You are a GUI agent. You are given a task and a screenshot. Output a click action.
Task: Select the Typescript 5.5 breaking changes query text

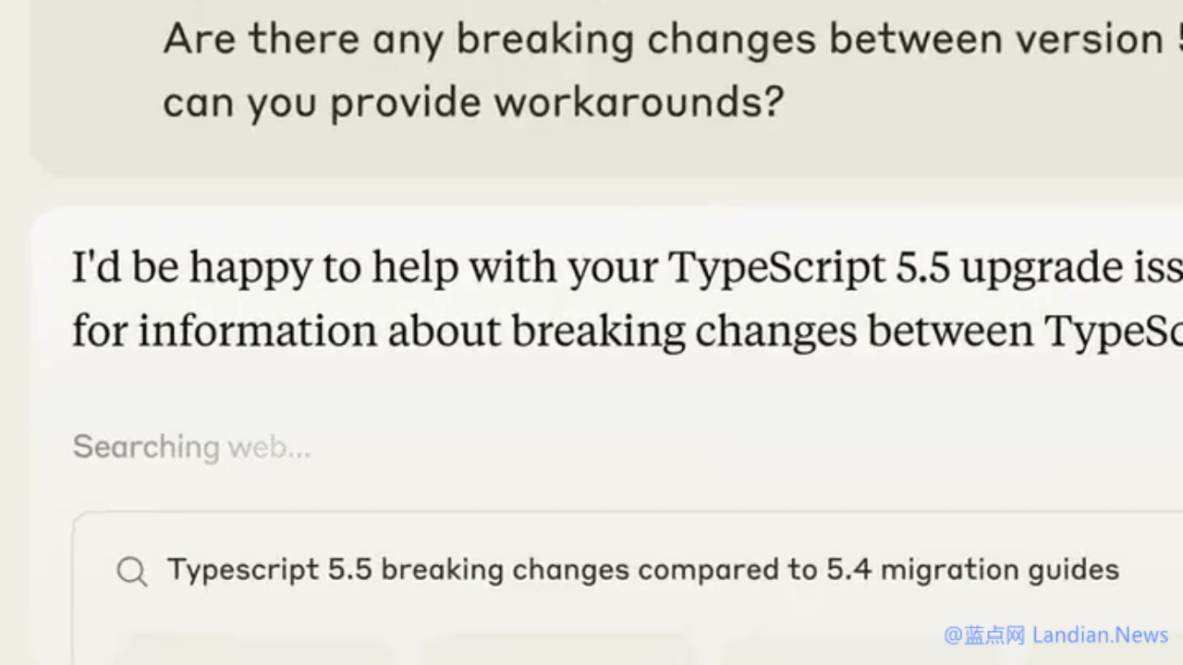pos(643,570)
